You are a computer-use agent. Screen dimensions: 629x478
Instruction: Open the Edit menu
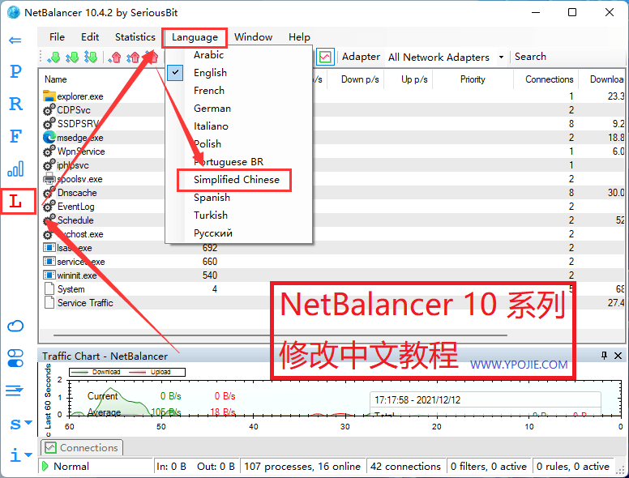click(90, 37)
